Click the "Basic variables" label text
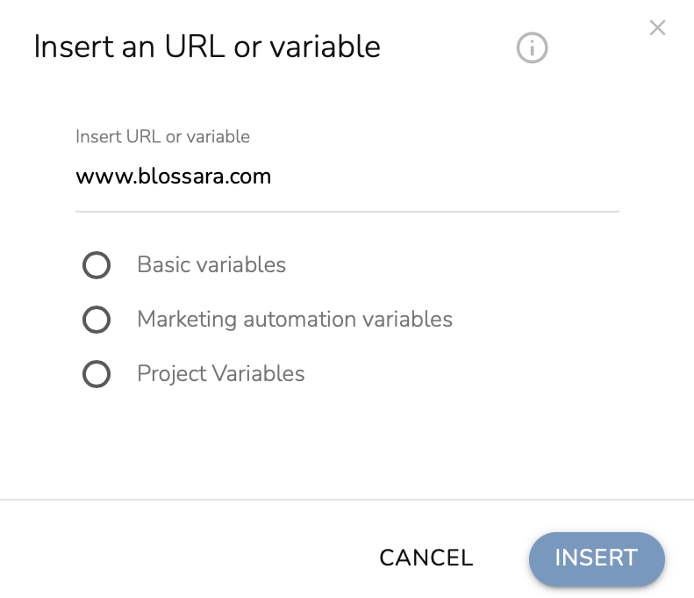This screenshot has height=598, width=694. pos(211,264)
